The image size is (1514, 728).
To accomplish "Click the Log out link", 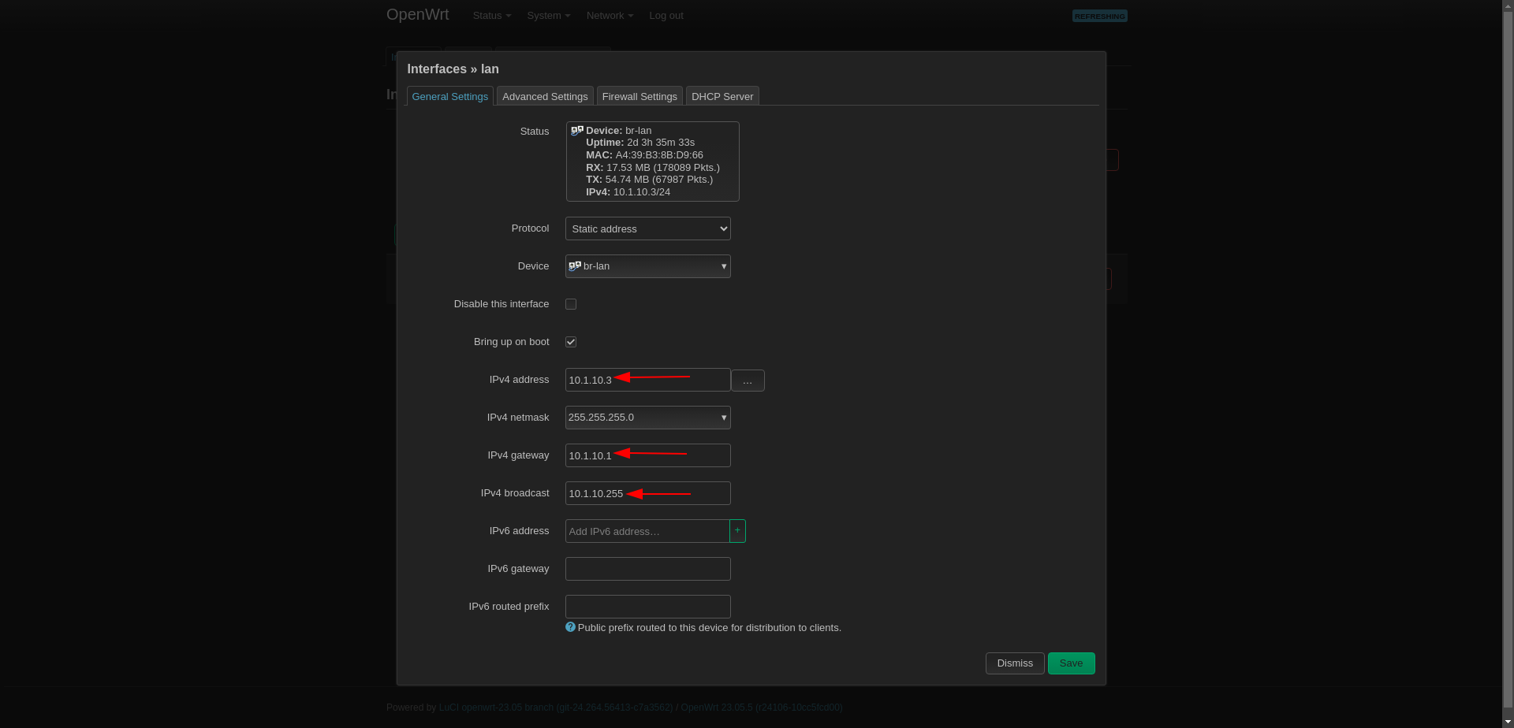I will [666, 16].
